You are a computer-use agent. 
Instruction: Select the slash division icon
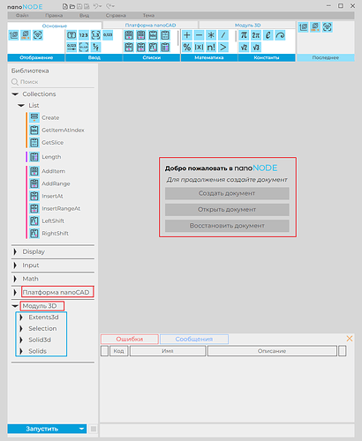pos(223,35)
